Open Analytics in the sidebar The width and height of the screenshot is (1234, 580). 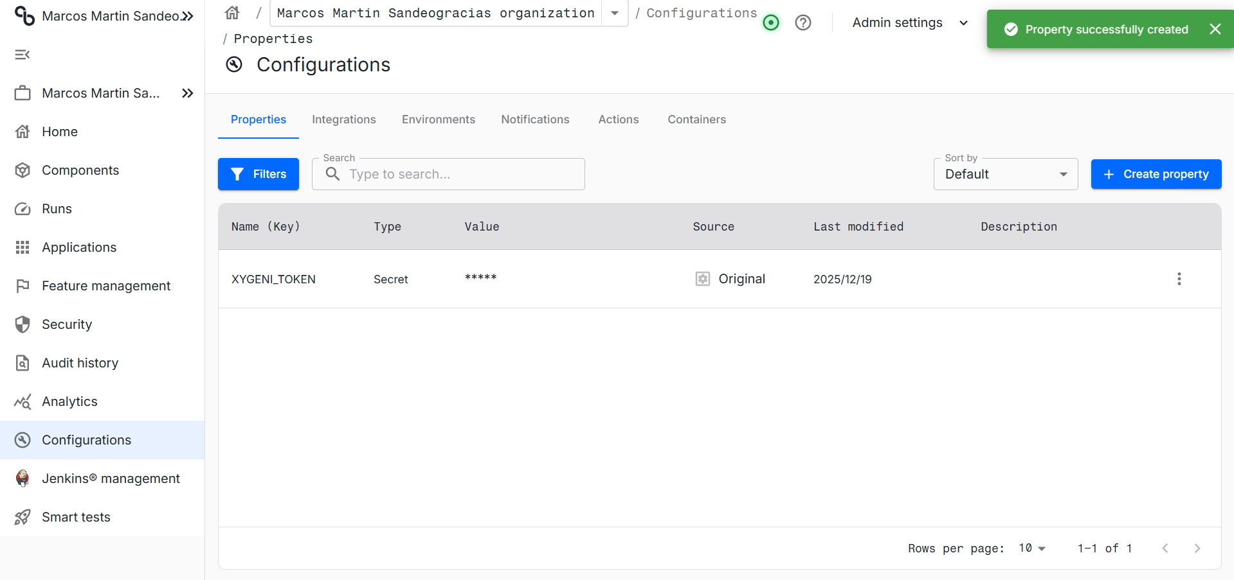point(69,401)
